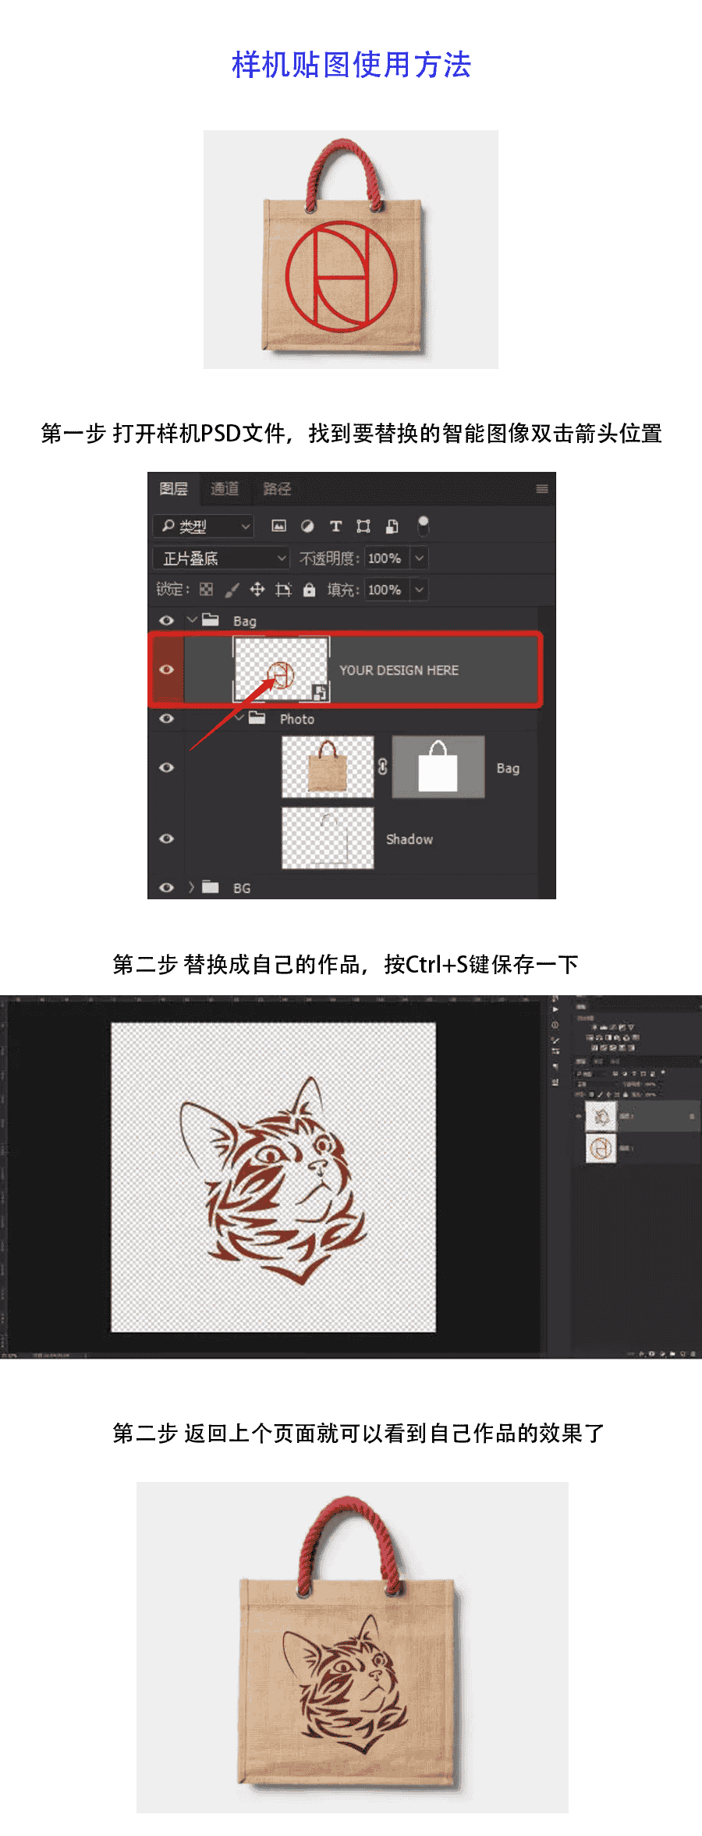Viewport: 702px width, 1836px height.
Task: Open the opacity slider dropdown arrow
Action: 419,558
